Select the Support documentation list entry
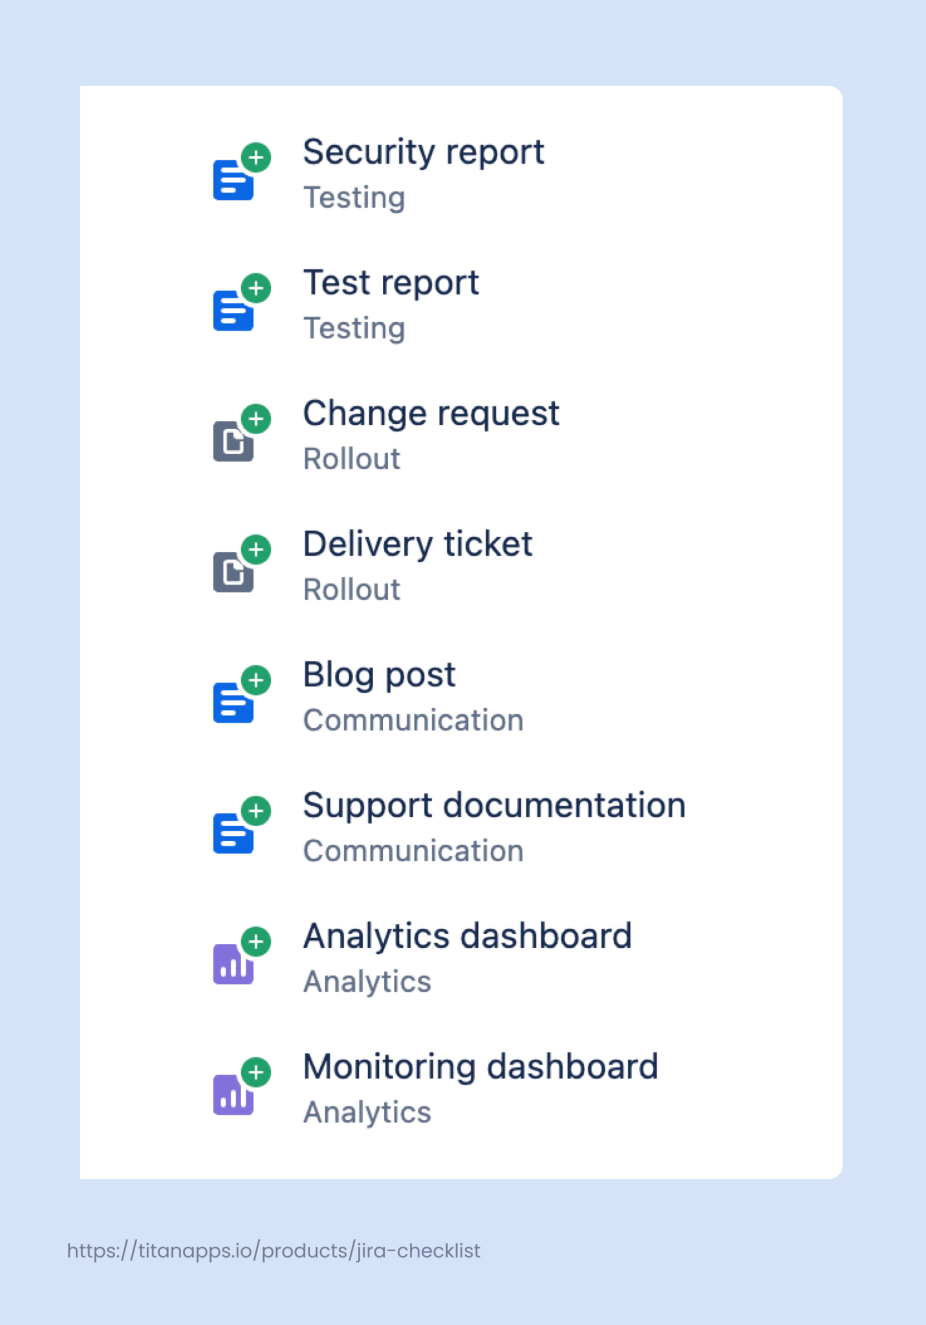Viewport: 926px width, 1325px height. (495, 805)
